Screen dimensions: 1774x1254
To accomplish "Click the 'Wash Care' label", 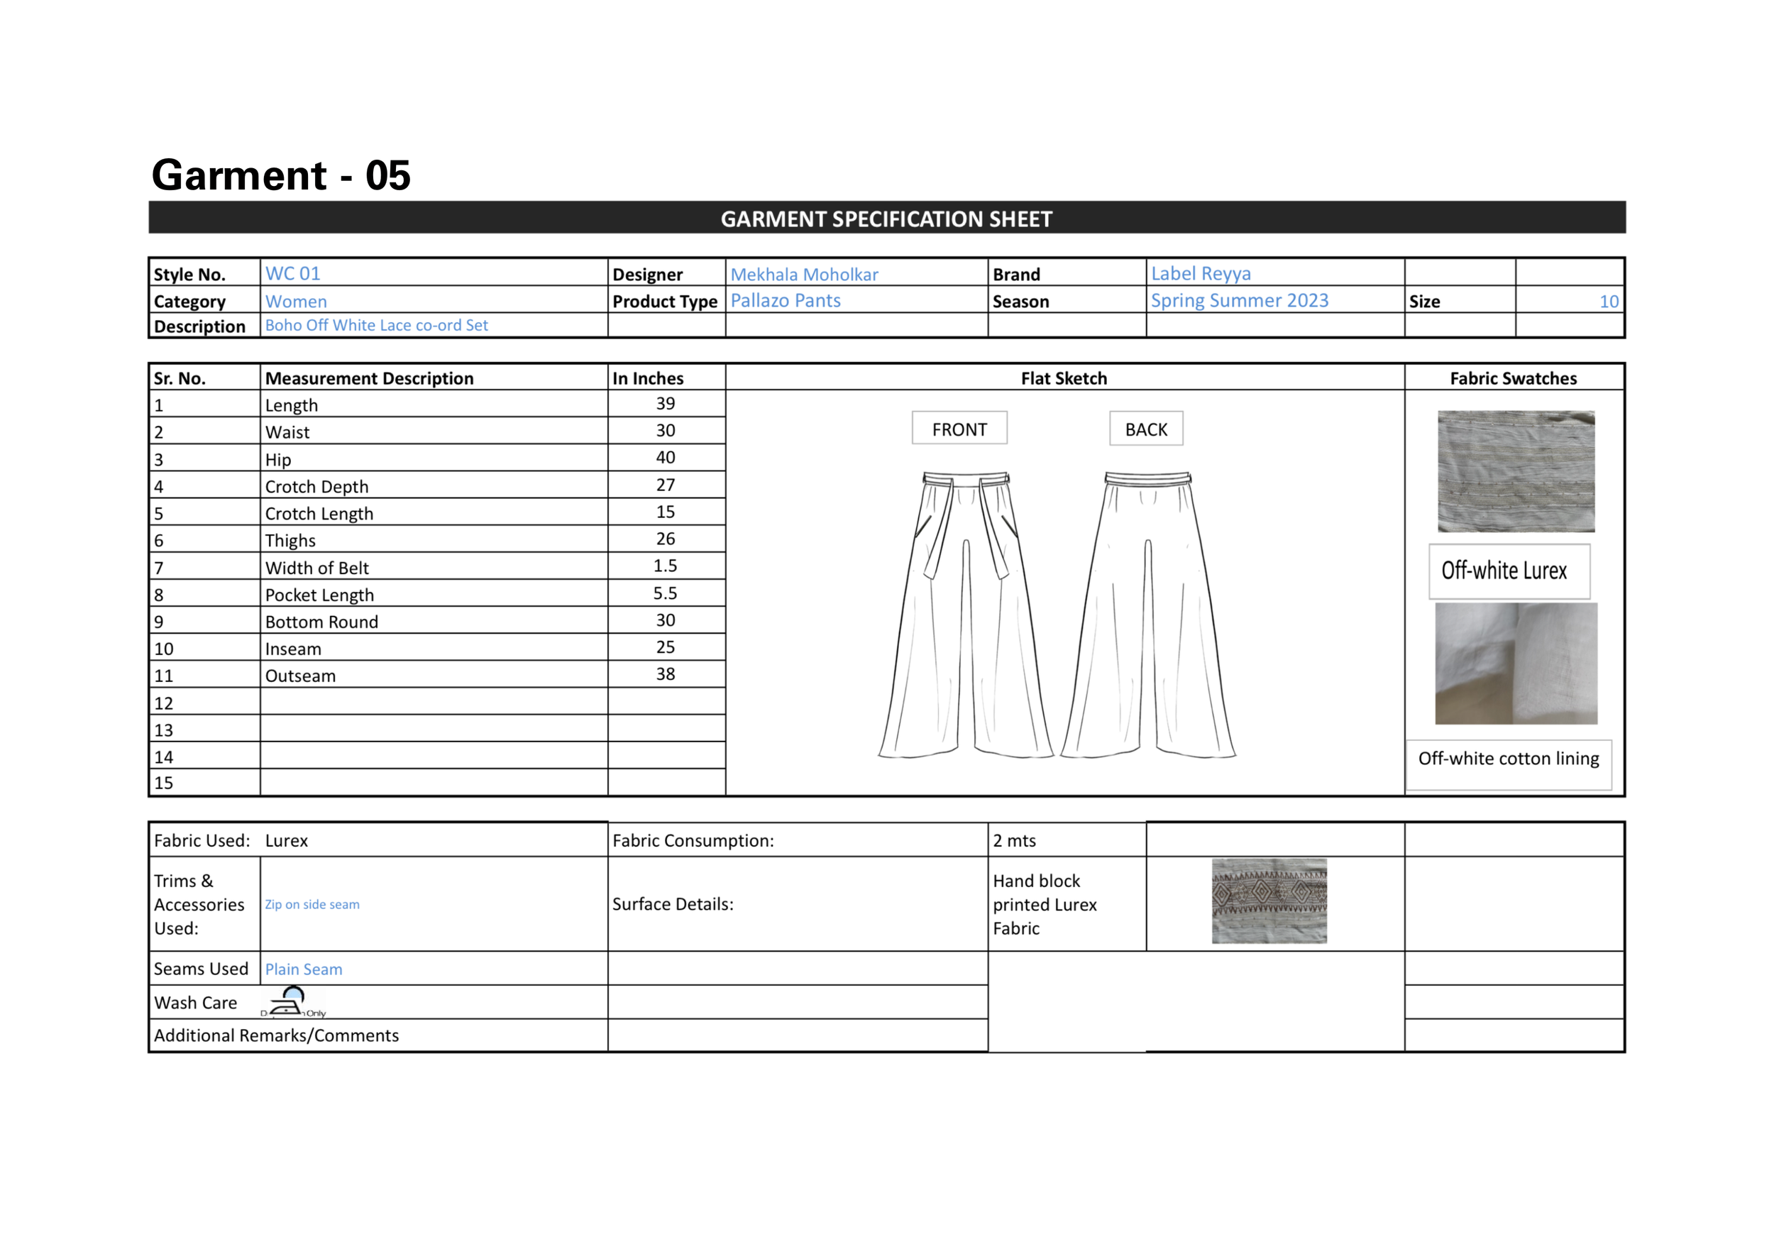I will [x=195, y=1003].
